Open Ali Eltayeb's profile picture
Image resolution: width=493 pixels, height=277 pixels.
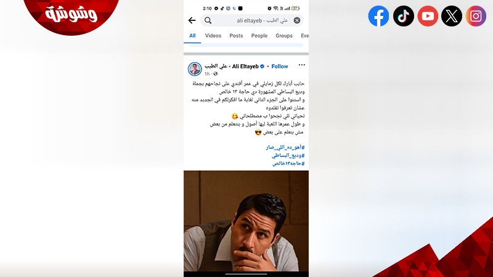point(195,69)
